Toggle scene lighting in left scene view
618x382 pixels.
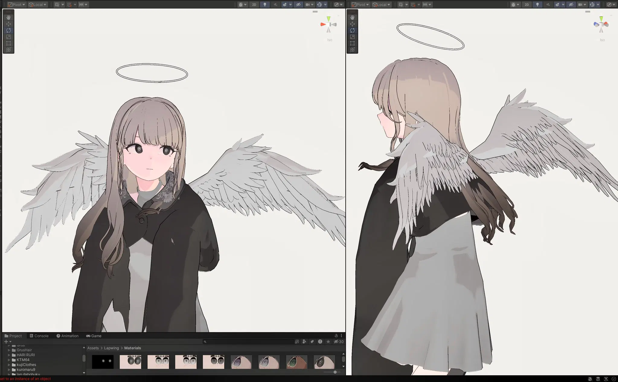click(265, 5)
